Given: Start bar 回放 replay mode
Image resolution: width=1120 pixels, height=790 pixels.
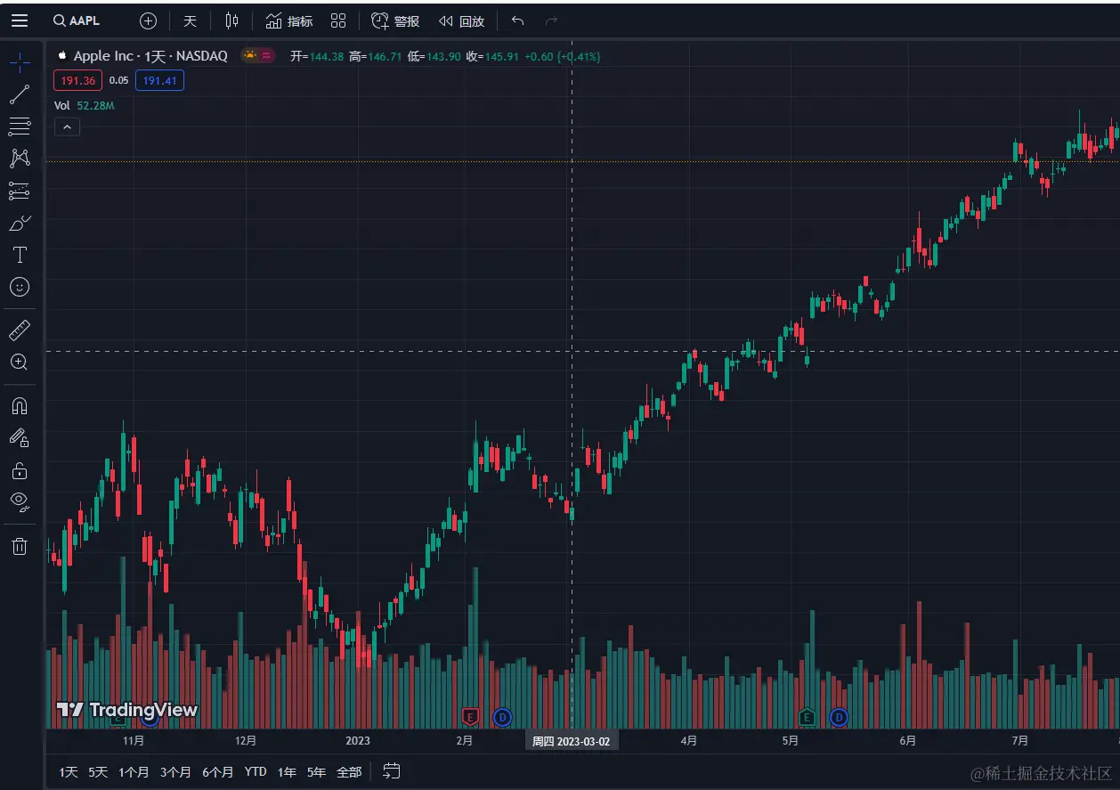Looking at the screenshot, I should [x=461, y=20].
